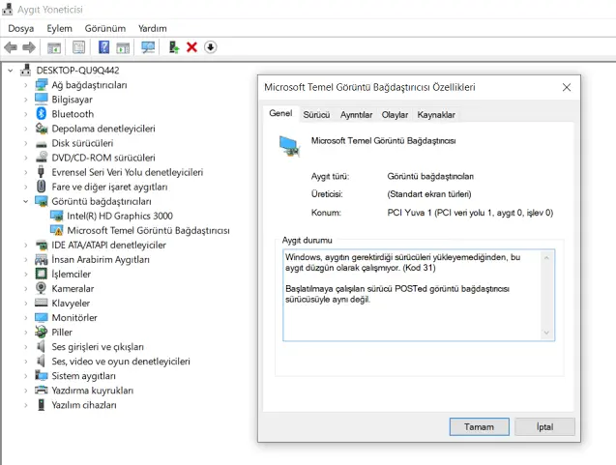Click the Bluetooth category icon
The height and width of the screenshot is (465, 616).
pos(42,114)
